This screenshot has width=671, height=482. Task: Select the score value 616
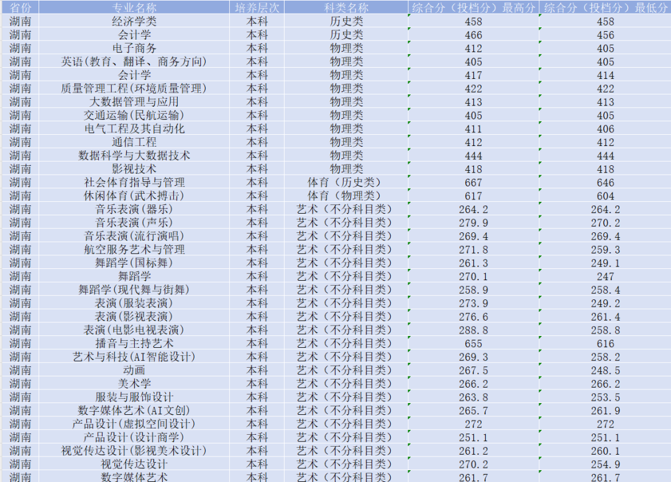tap(605, 343)
